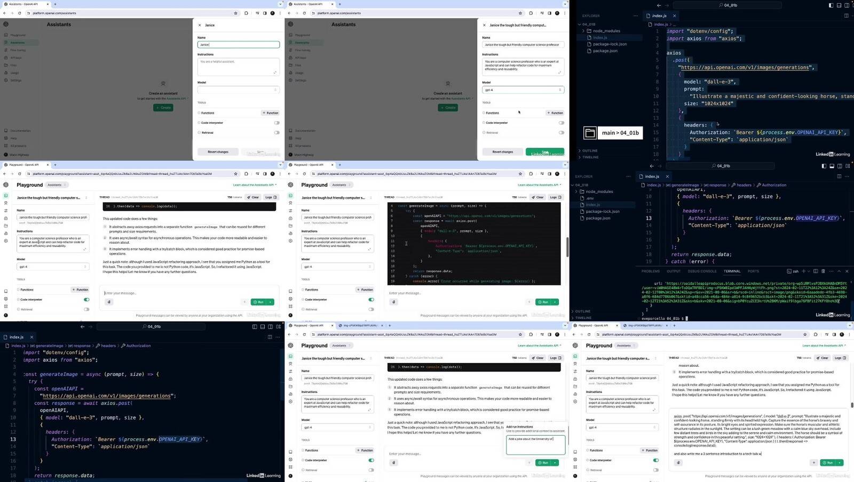Click the green Save button in gpt-4 assistant dialog
Viewport: 854px width, 482px height.
point(544,152)
